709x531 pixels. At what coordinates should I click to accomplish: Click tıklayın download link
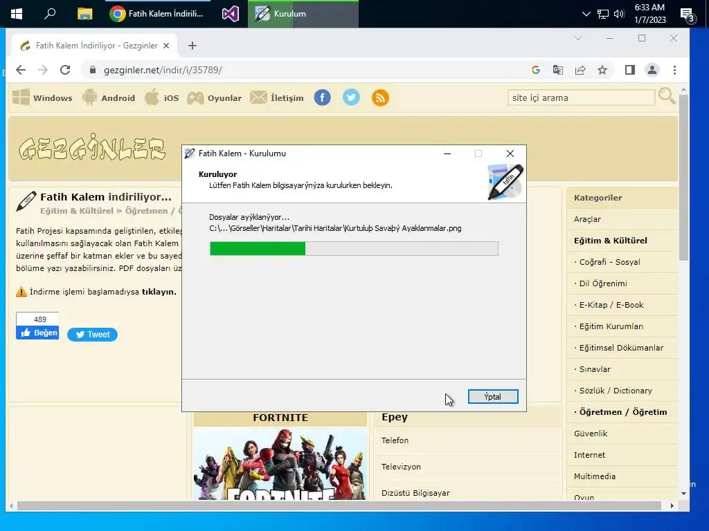click(x=159, y=292)
